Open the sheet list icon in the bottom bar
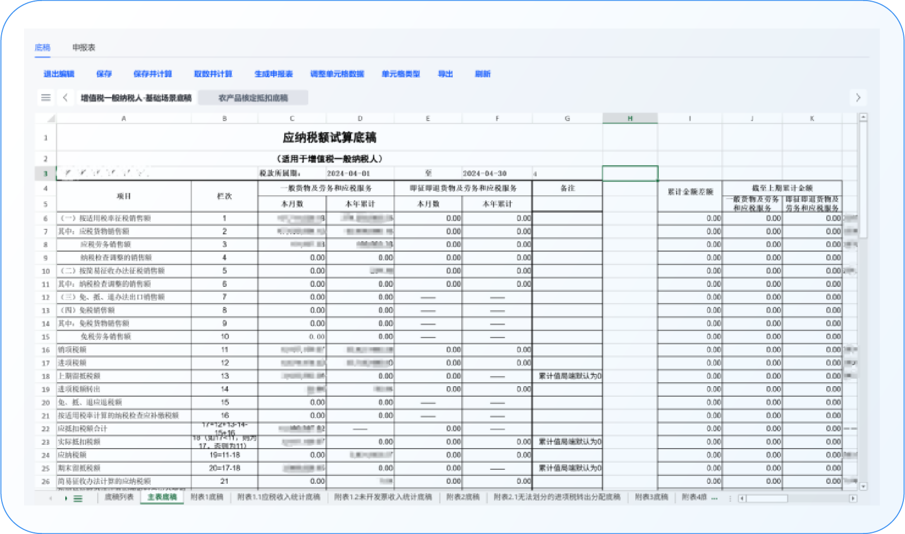This screenshot has height=534, width=905. click(x=78, y=498)
